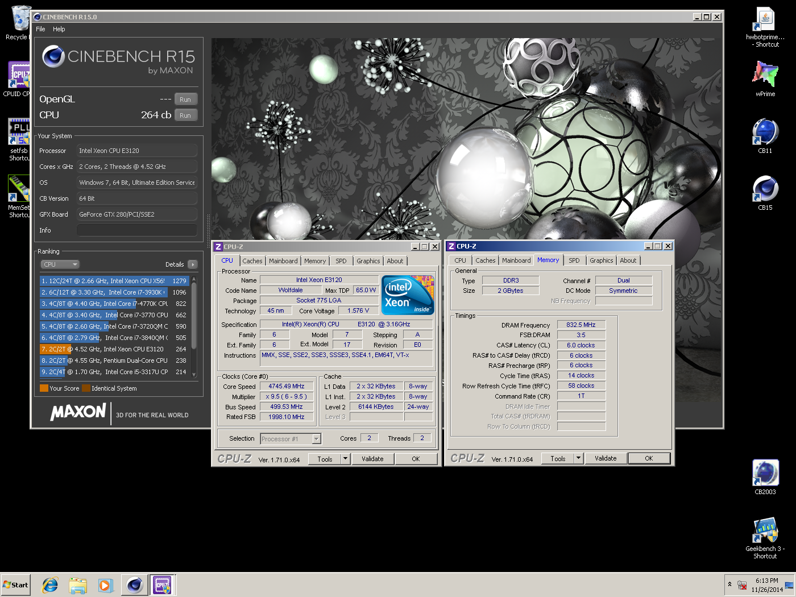Open the CB15 desktop shortcut
The image size is (796, 597).
[x=765, y=192]
